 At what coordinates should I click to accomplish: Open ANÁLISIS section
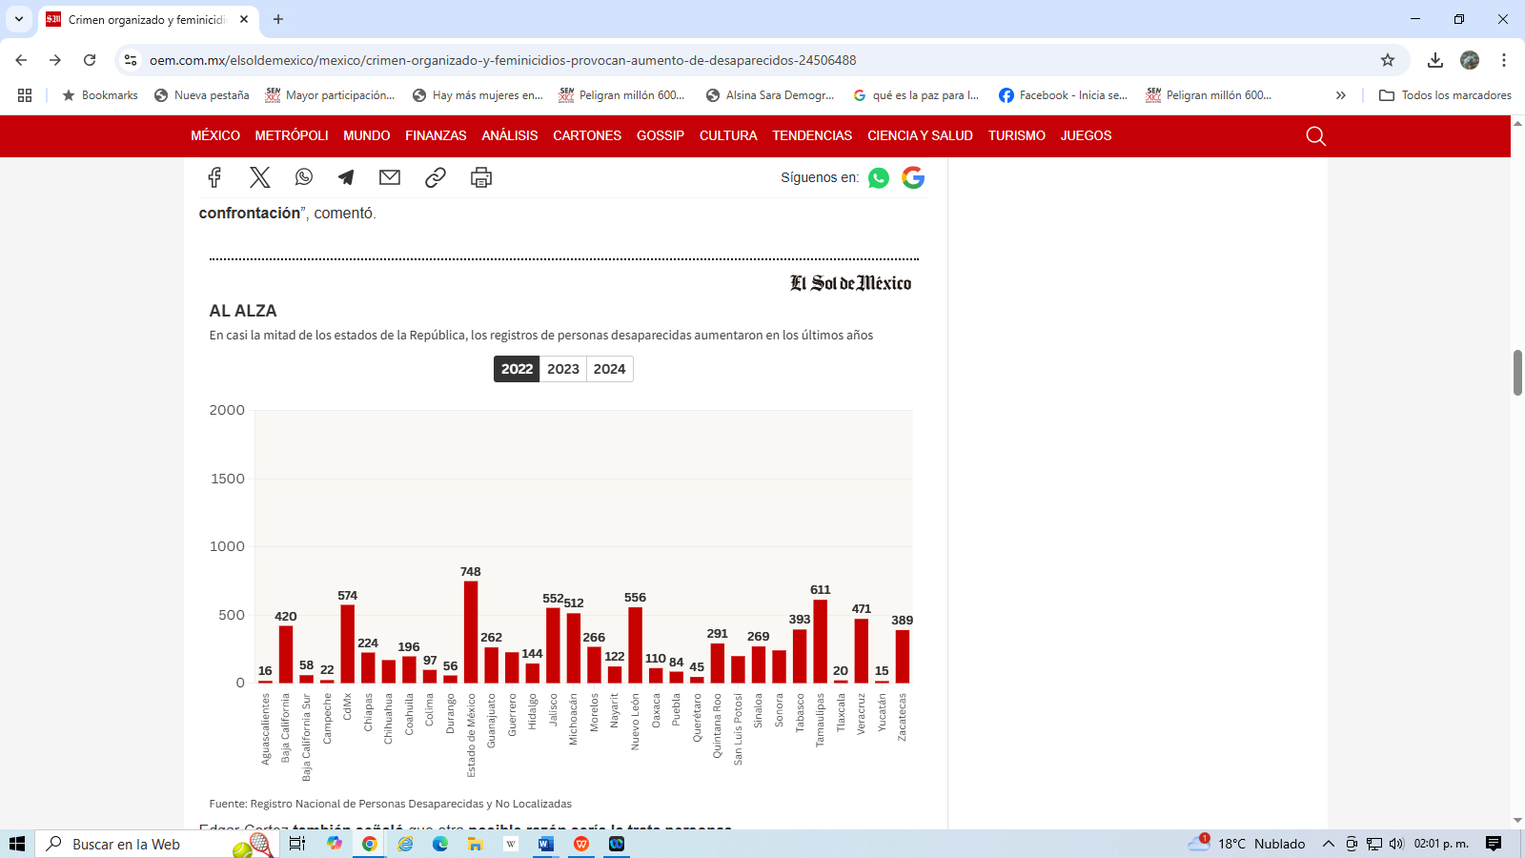[x=510, y=135]
